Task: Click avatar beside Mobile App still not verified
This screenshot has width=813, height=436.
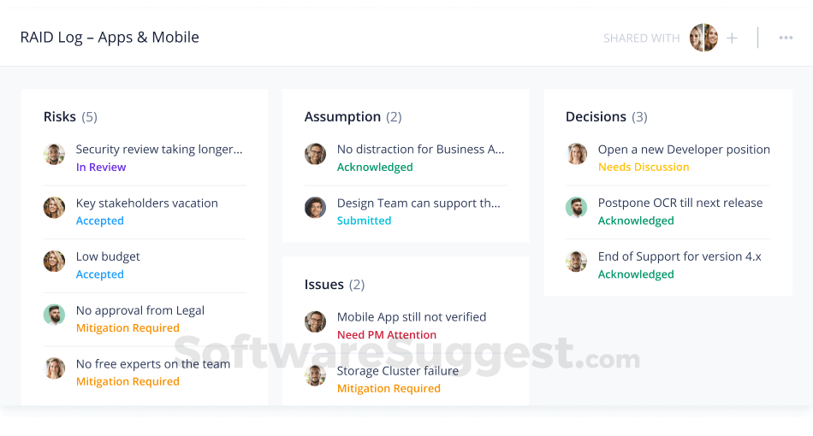Action: [315, 322]
